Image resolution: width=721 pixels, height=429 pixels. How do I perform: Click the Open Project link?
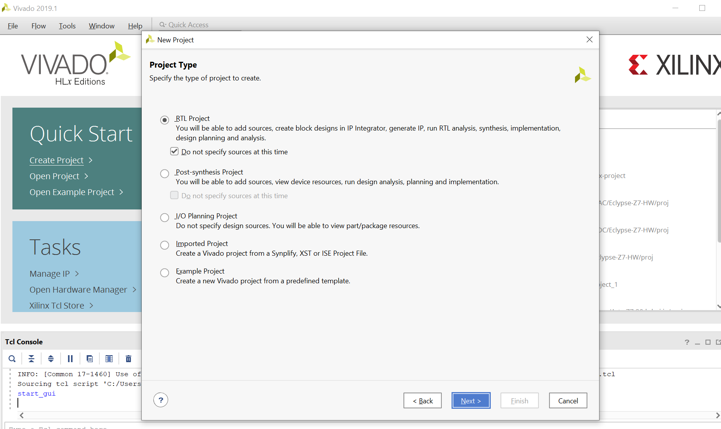(54, 176)
